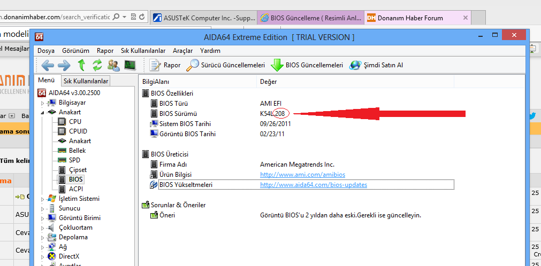Expand the Görüntü Birimi node
Screen dimensions: 541x266
click(42, 218)
